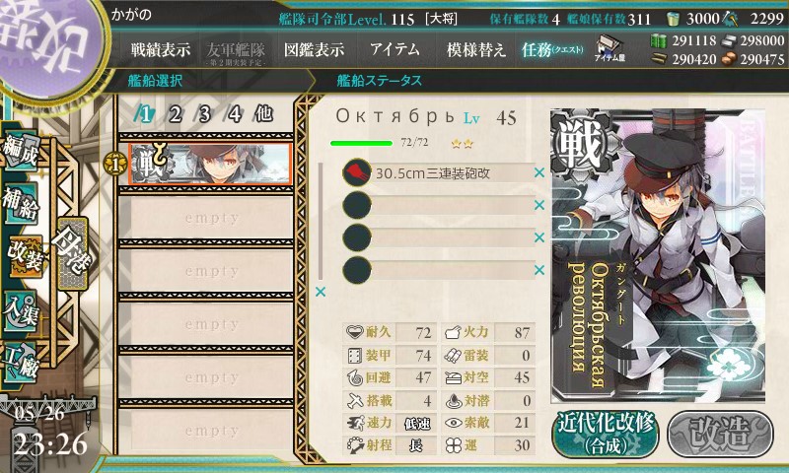Open the 補給 resupply side icon
This screenshot has width=789, height=473.
(21, 203)
